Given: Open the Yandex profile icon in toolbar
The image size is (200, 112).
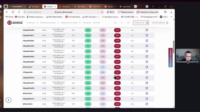Looking at the screenshot, I should (13, 12).
